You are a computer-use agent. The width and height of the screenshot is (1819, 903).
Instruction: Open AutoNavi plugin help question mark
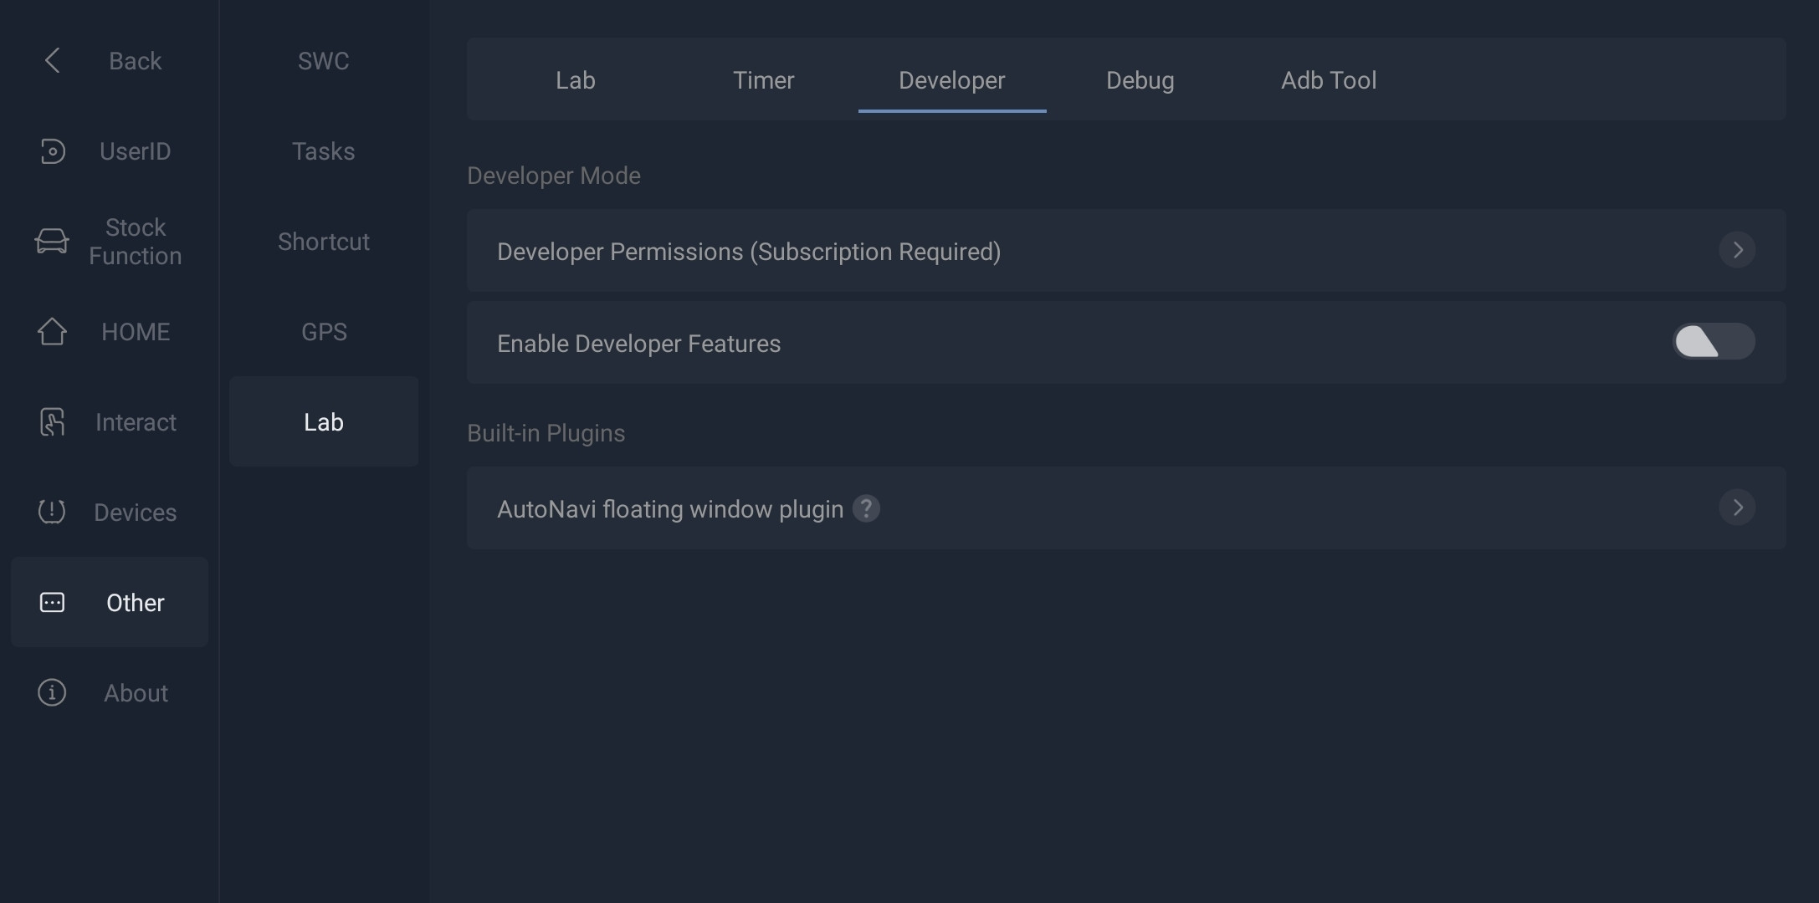coord(866,508)
